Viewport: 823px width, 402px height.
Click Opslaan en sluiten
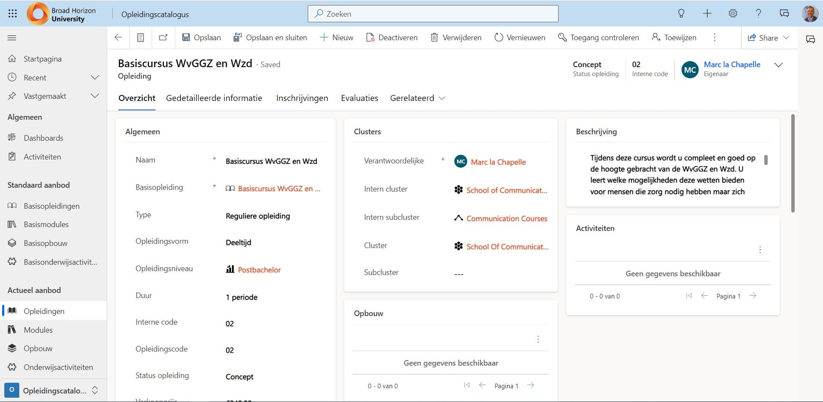[270, 38]
